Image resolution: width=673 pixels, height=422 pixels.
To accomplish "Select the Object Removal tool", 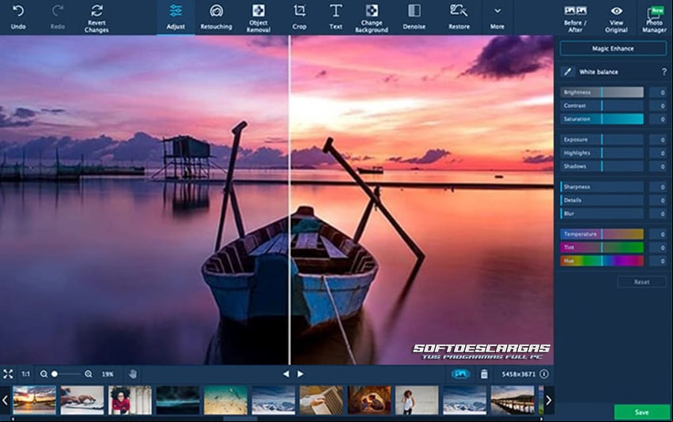I will [x=259, y=18].
